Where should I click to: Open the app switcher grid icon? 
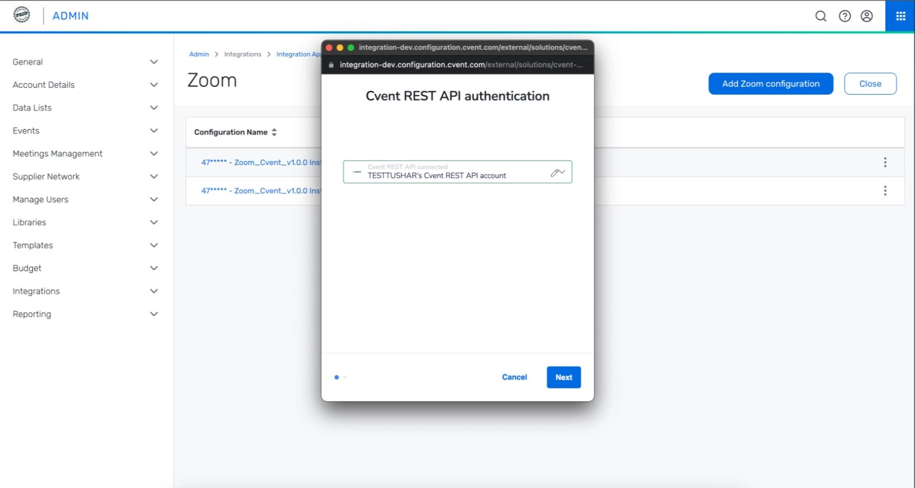[x=901, y=16]
